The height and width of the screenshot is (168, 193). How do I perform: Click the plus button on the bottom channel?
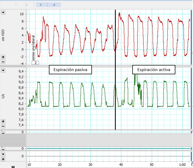pyautogui.click(x=3, y=159)
